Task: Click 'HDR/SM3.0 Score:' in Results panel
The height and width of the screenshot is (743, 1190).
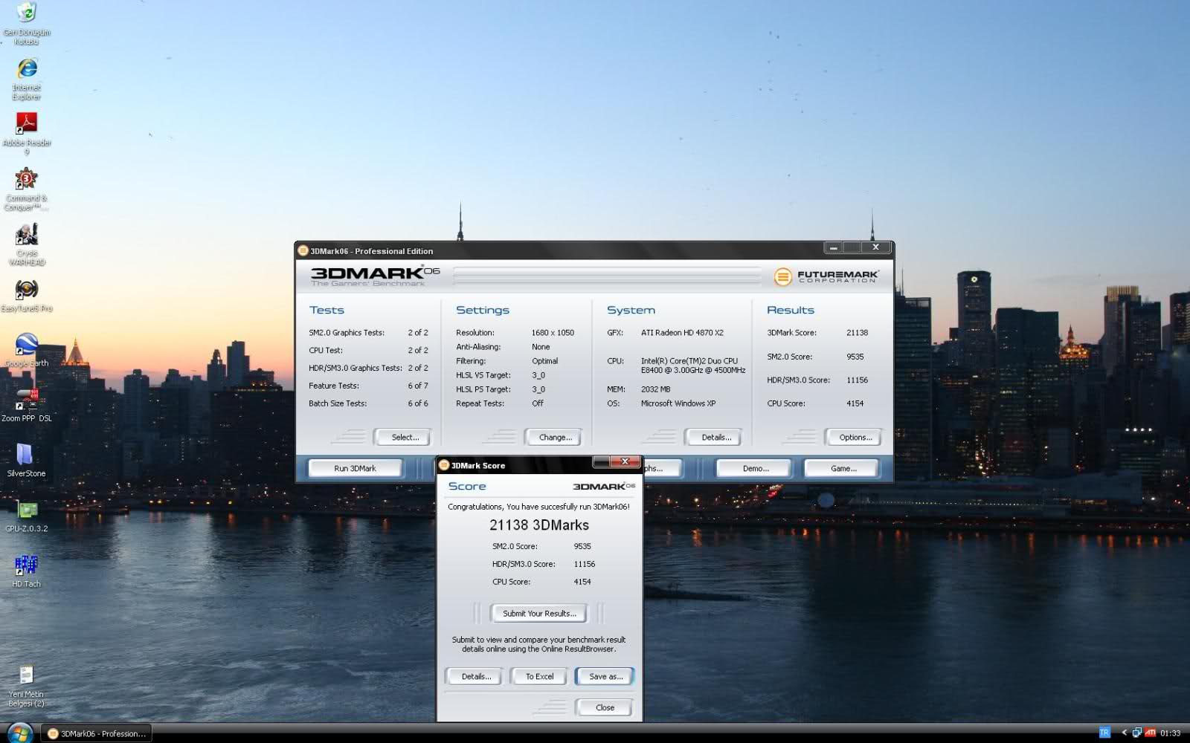Action: (x=798, y=380)
